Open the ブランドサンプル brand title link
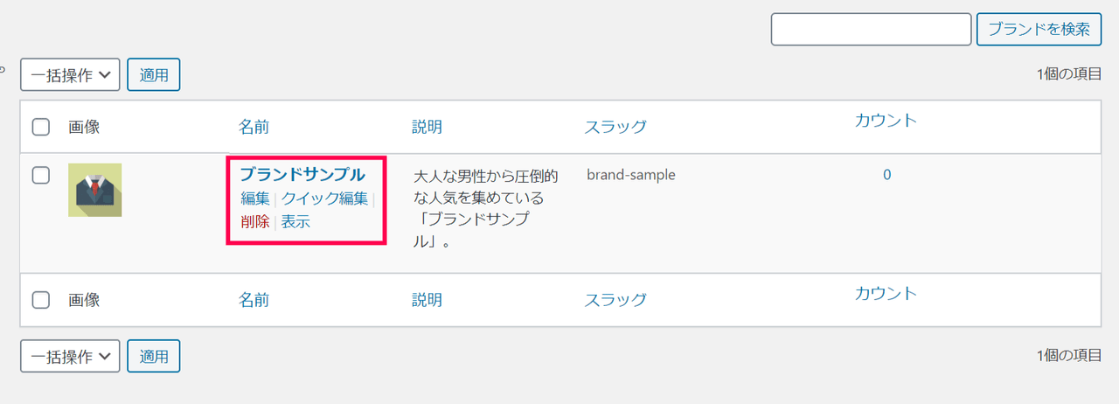 [302, 174]
